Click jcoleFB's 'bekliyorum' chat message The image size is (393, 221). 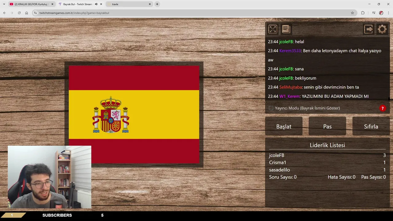(x=305, y=78)
